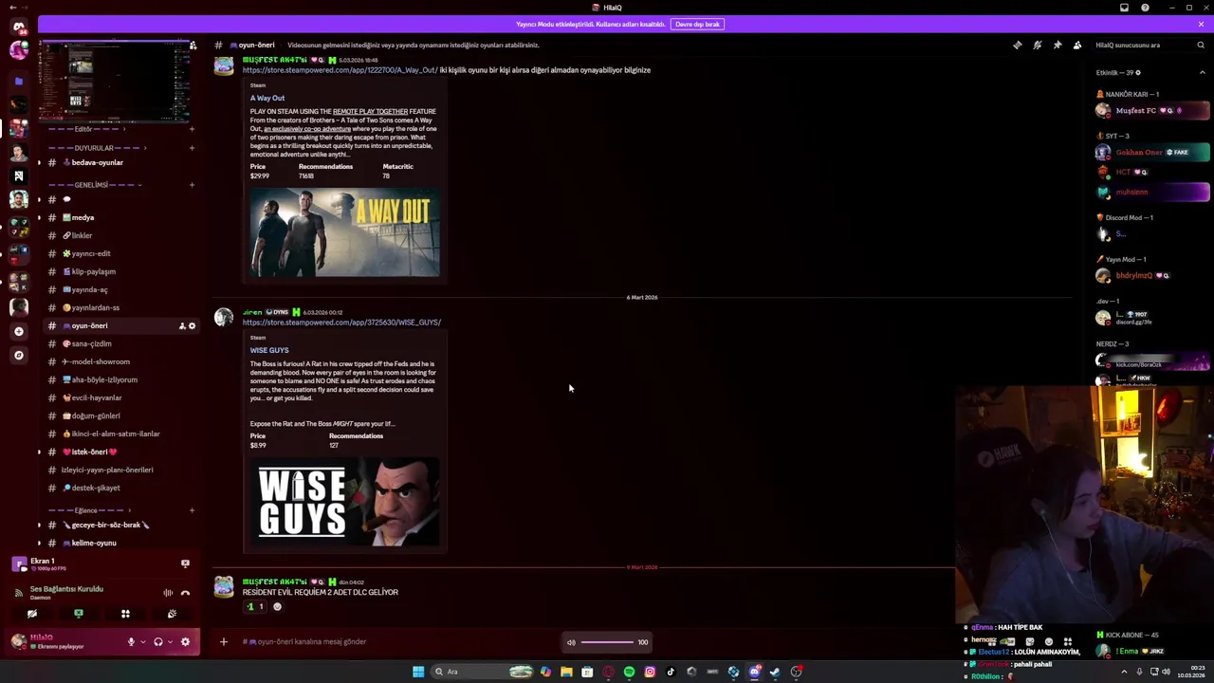
Task: Create invite for oyun-öneri channel
Action: pos(182,325)
